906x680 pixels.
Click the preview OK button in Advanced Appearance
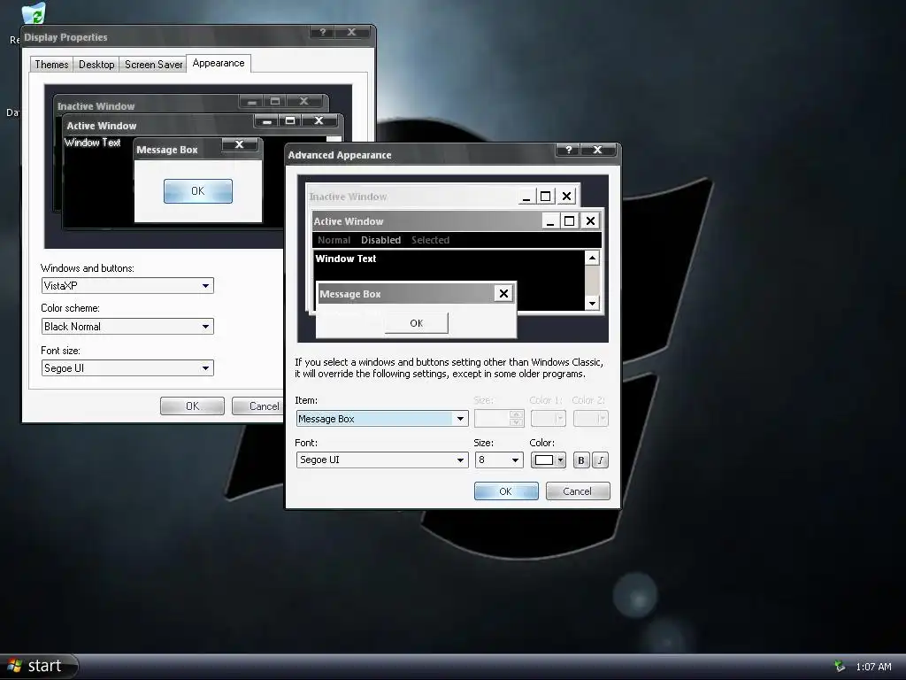click(417, 323)
